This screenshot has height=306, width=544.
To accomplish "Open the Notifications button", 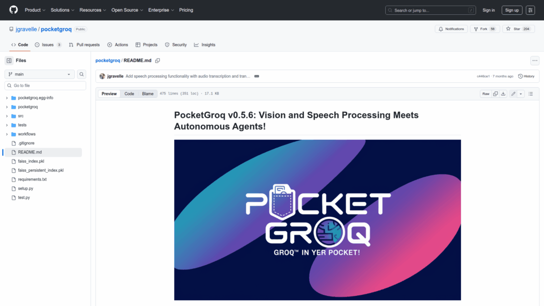I will tap(452, 29).
